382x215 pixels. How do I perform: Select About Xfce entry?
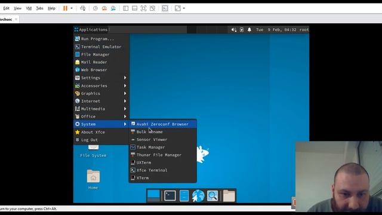coord(101,132)
